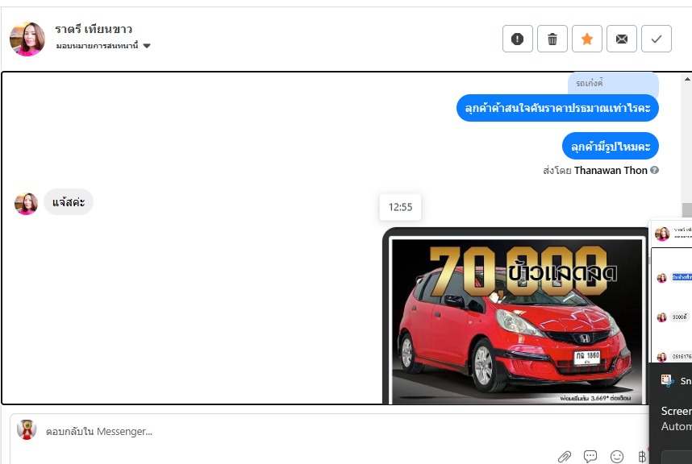Mark conversation as spam with exclamation icon
This screenshot has height=464, width=692.
pyautogui.click(x=517, y=39)
